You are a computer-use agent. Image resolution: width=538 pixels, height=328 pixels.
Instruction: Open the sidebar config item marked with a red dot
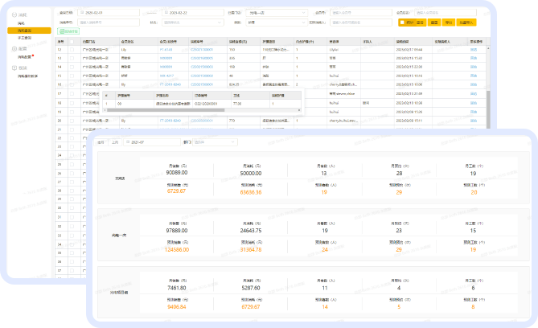coord(24,57)
